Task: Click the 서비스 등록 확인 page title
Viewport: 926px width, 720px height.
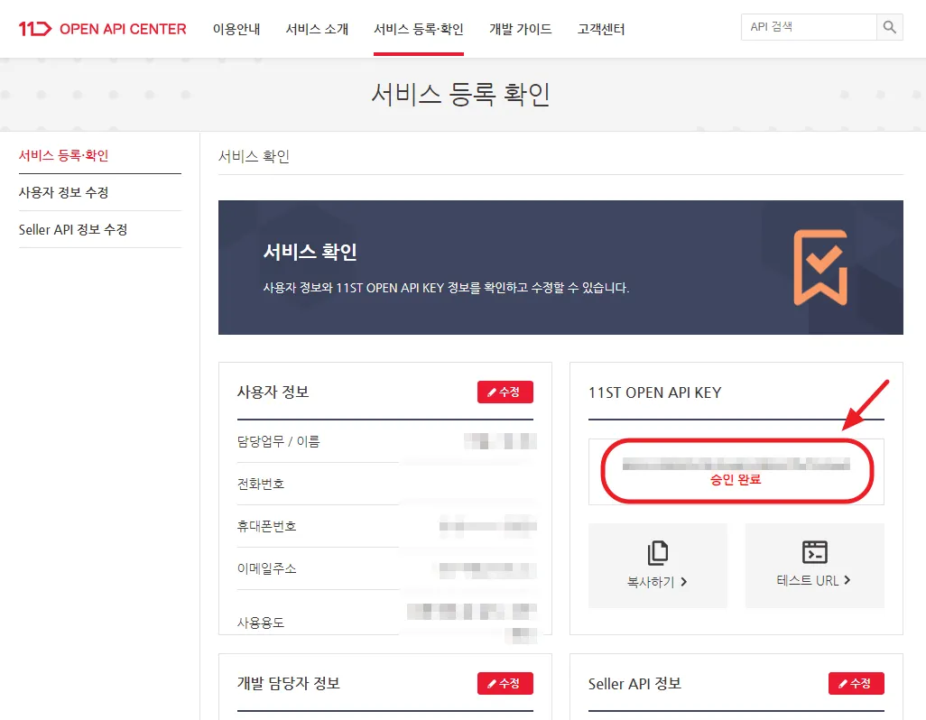Action: point(460,95)
